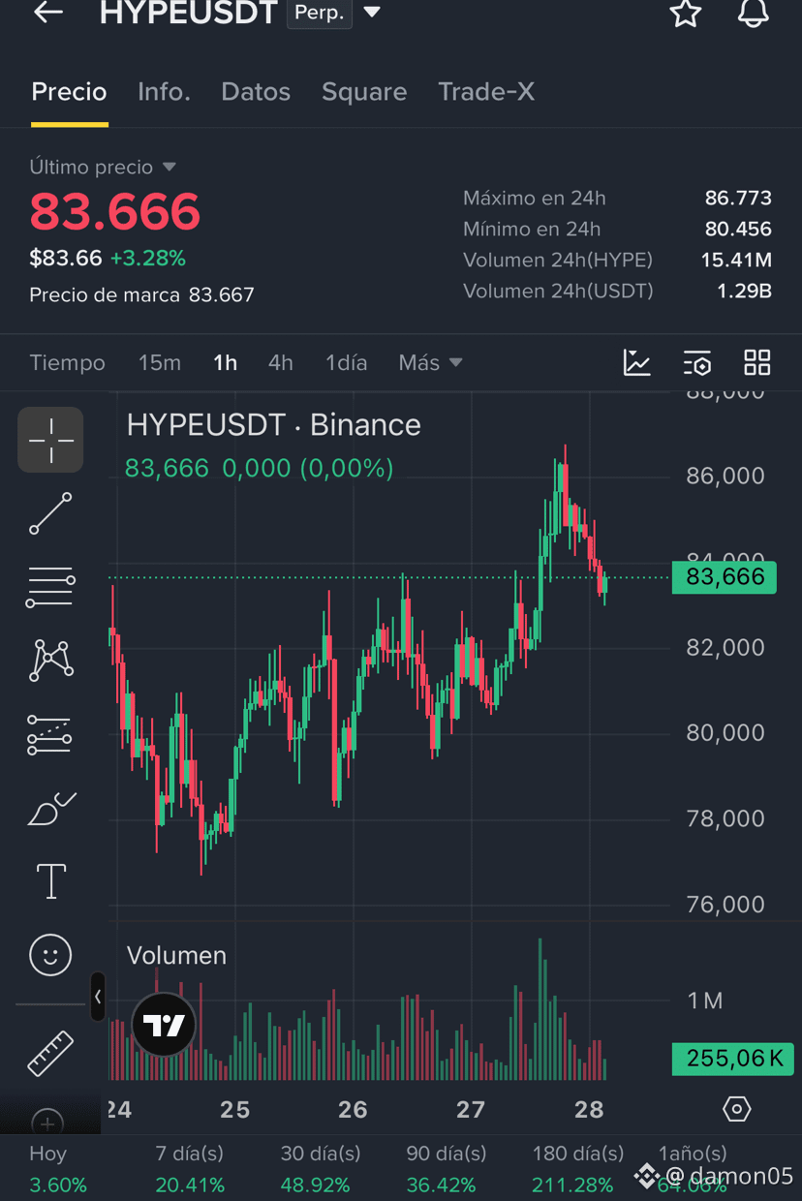
Task: Click the Perp. contract type badge
Action: point(320,14)
